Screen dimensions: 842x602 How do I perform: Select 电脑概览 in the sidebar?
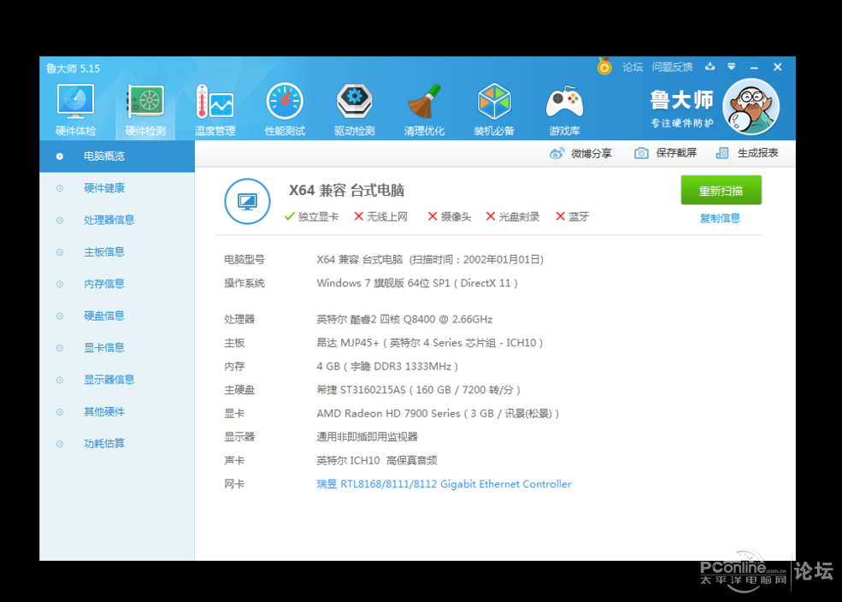tap(117, 156)
